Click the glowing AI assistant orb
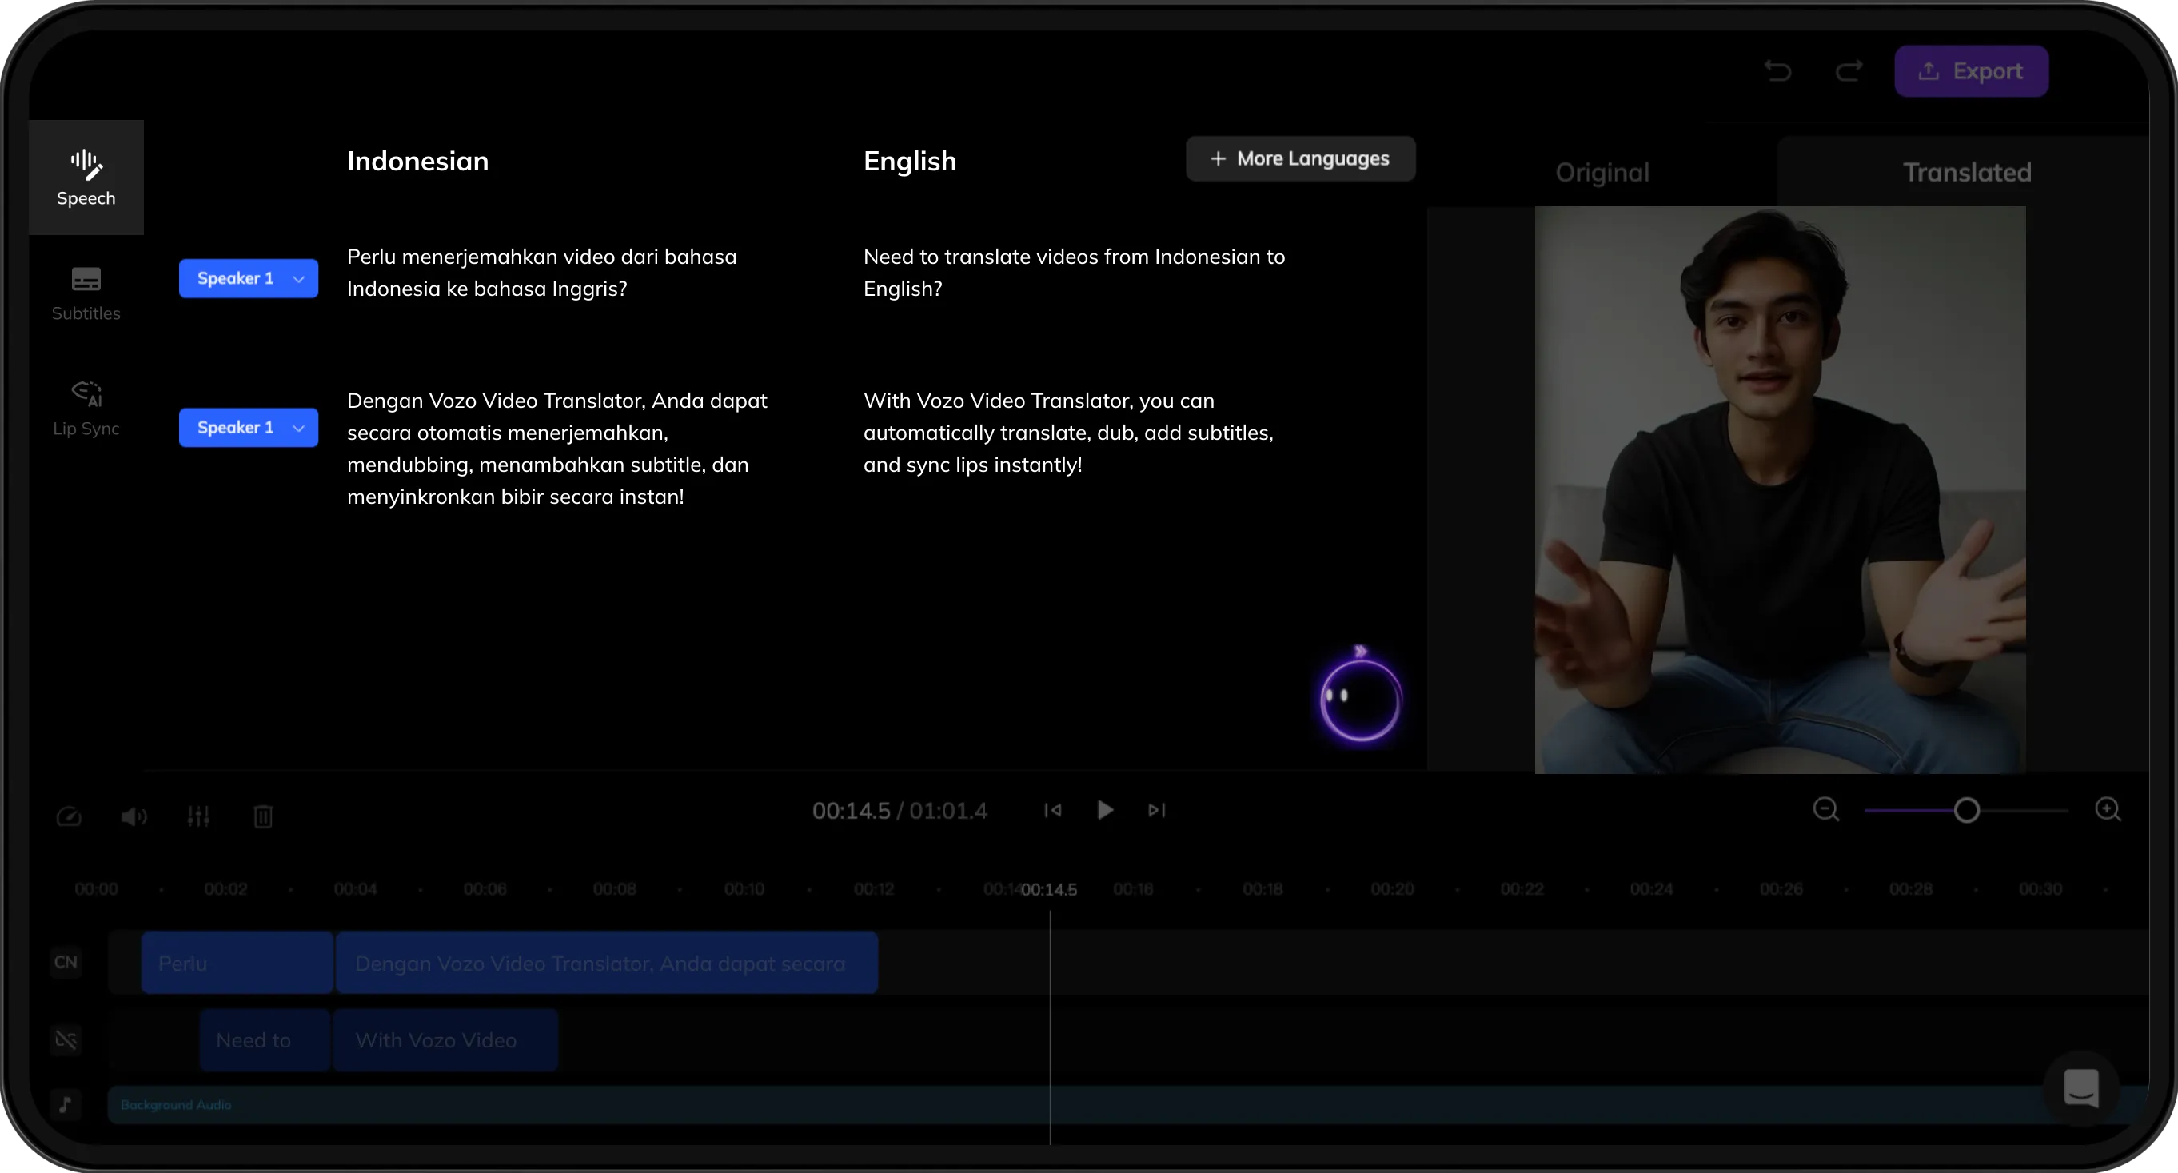Image resolution: width=2178 pixels, height=1173 pixels. 1360,699
